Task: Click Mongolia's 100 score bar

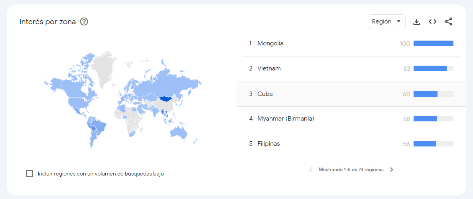Action: [x=433, y=44]
